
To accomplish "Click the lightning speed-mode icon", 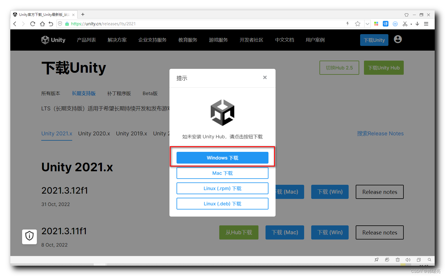I will (x=348, y=24).
